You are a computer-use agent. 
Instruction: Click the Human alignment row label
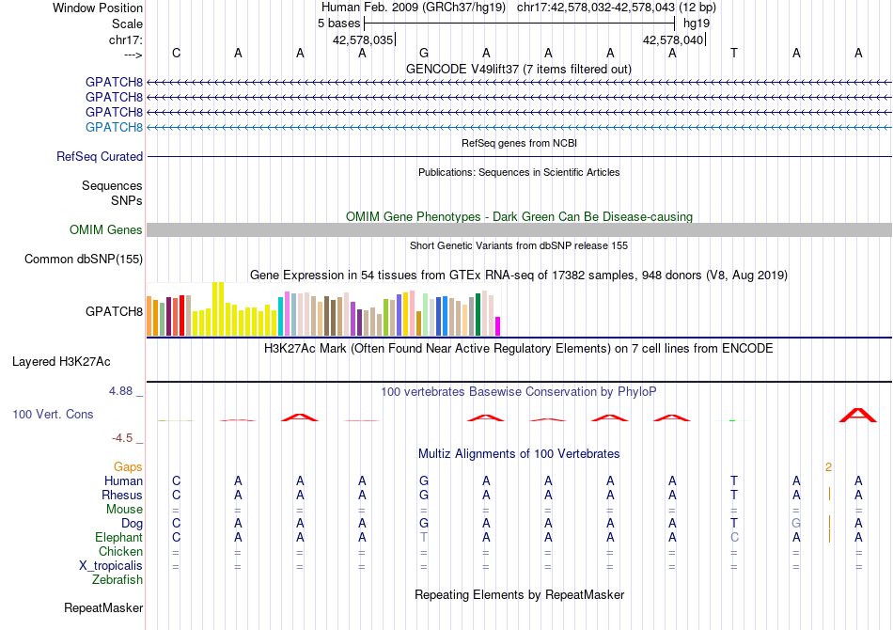[123, 480]
